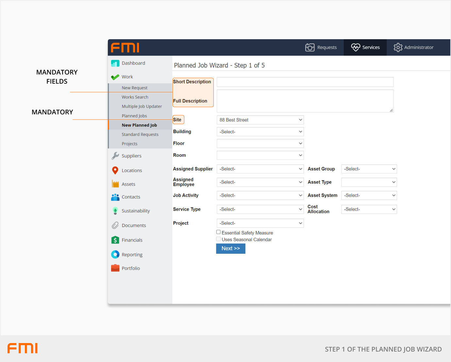Open the Cost Allocation dropdown

(369, 209)
